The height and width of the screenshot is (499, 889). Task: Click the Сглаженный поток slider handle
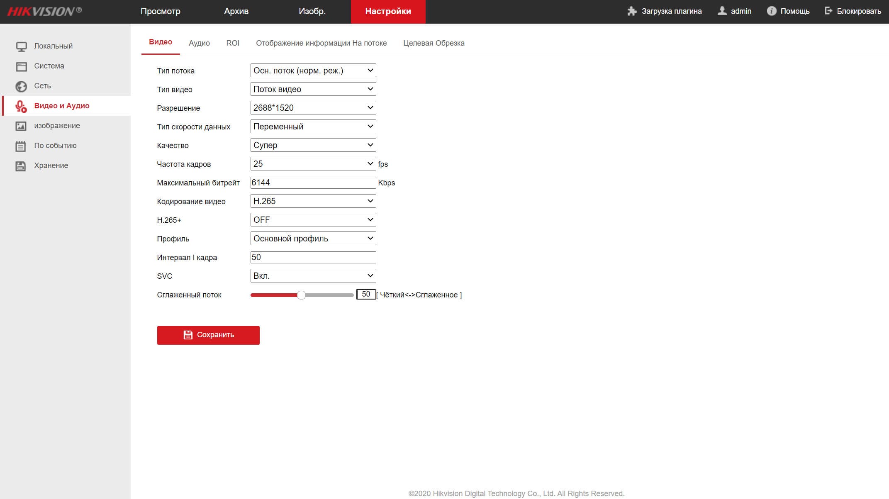pos(302,295)
